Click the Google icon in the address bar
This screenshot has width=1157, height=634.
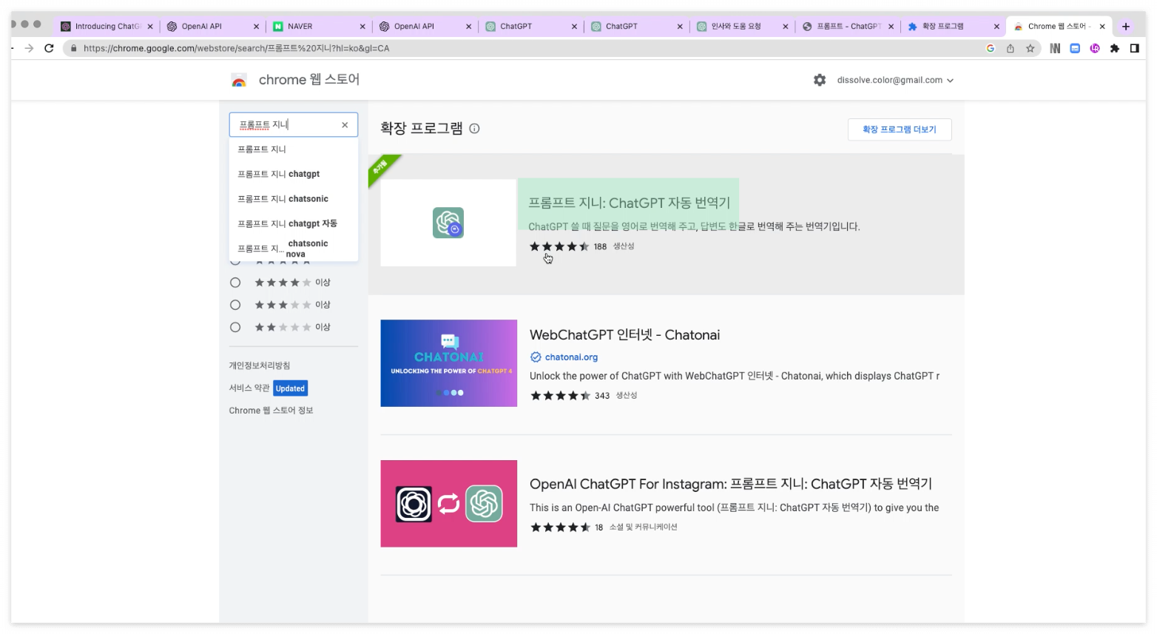[x=991, y=48]
